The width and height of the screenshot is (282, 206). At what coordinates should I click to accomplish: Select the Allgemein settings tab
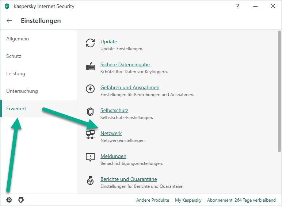pos(18,39)
